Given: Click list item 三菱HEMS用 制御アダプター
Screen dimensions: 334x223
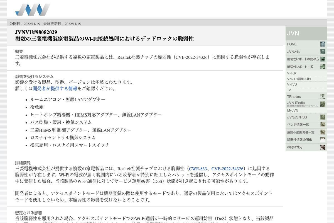Looking at the screenshot, I should [81, 130].
